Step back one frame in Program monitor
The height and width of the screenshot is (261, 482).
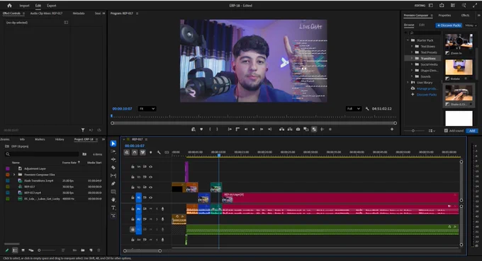pyautogui.click(x=246, y=129)
